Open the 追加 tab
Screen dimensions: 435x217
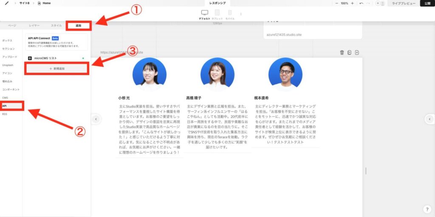pyautogui.click(x=78, y=26)
